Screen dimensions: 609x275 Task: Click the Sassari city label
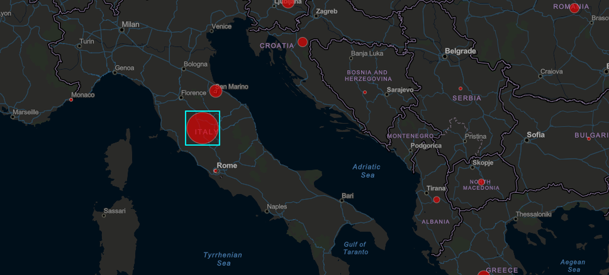[x=115, y=211]
